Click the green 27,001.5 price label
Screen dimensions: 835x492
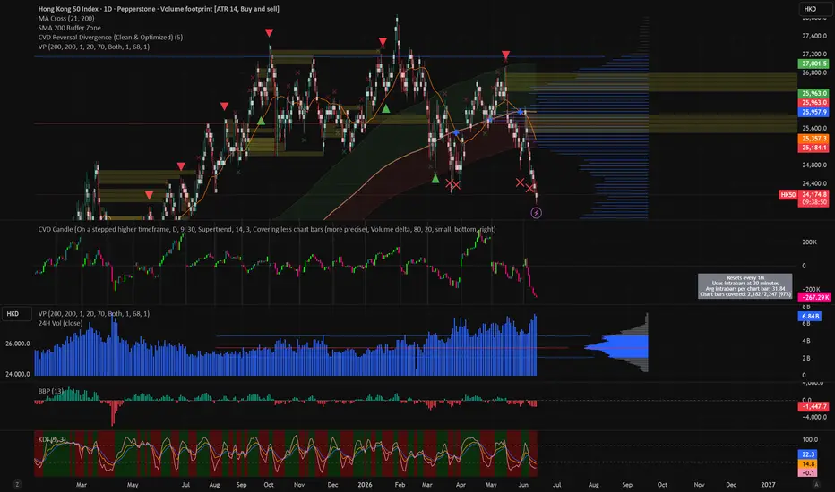[814, 64]
